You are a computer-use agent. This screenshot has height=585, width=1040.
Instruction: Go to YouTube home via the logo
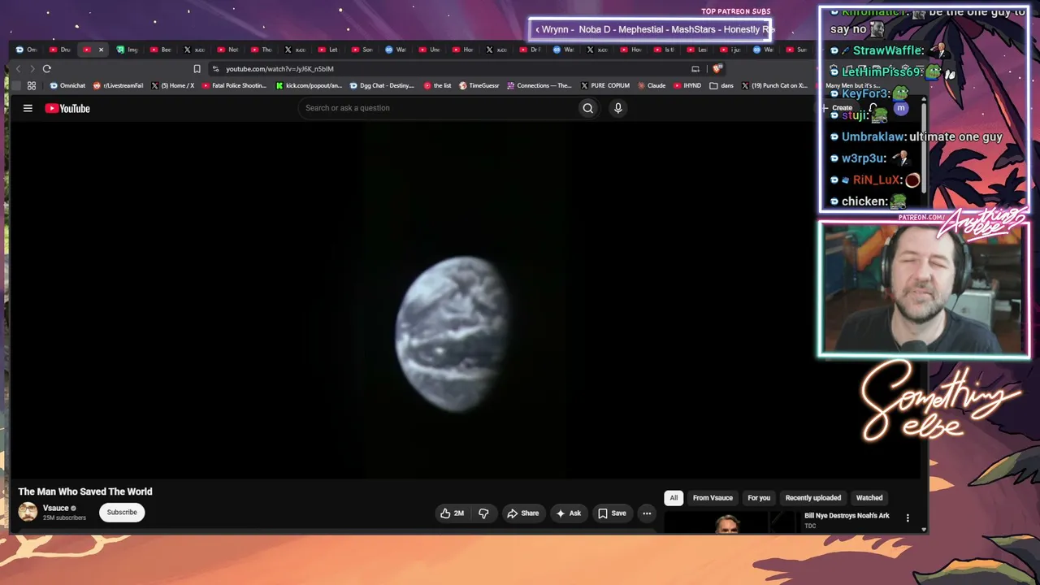pyautogui.click(x=67, y=108)
